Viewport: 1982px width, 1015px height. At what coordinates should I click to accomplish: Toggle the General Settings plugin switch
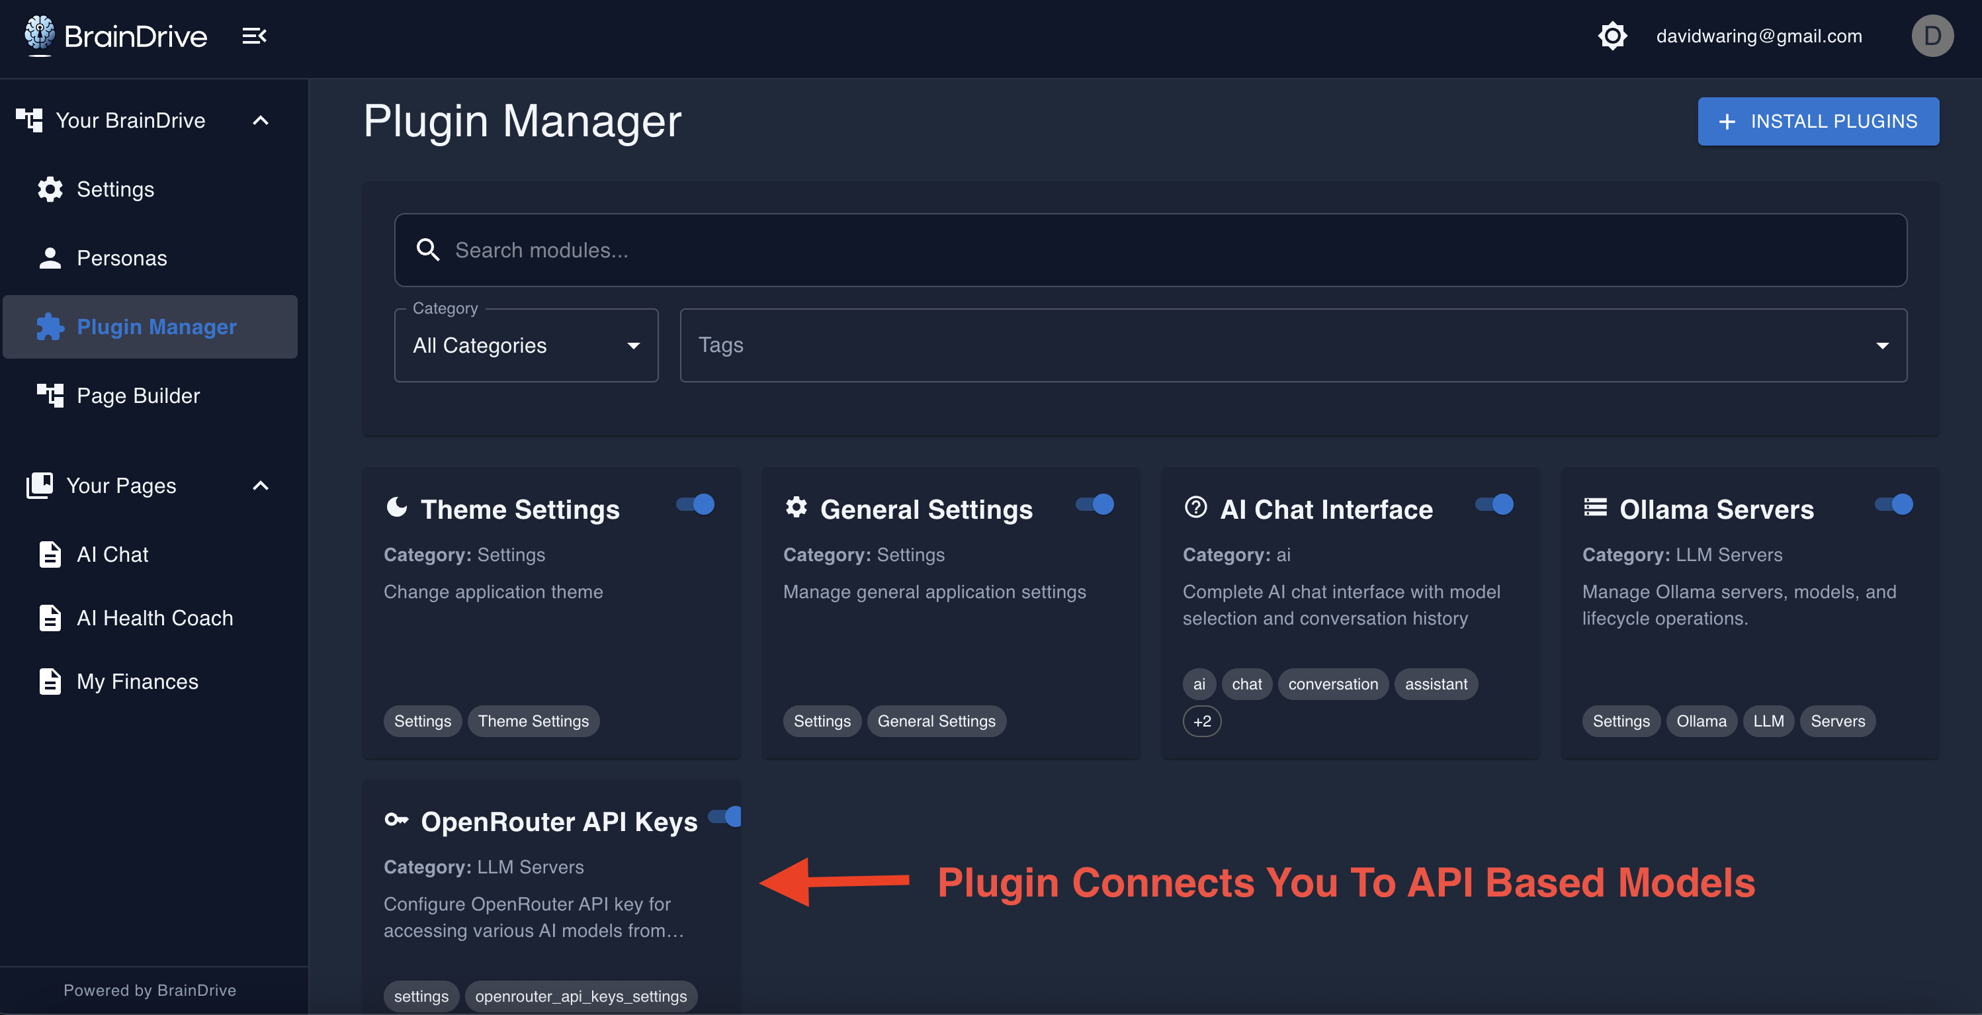tap(1095, 505)
